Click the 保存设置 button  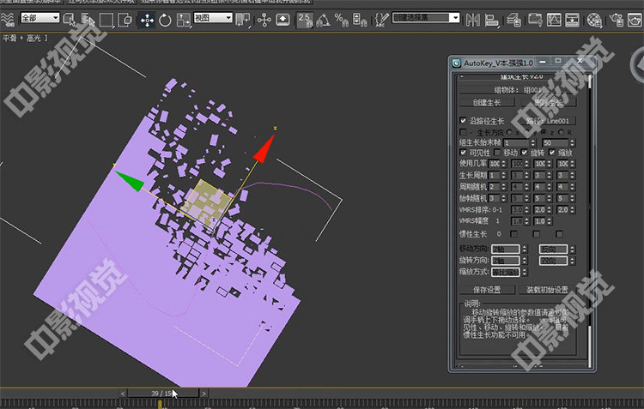[487, 289]
